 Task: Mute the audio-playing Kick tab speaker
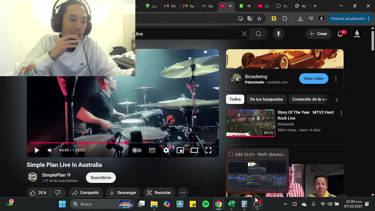pyautogui.click(x=249, y=6)
